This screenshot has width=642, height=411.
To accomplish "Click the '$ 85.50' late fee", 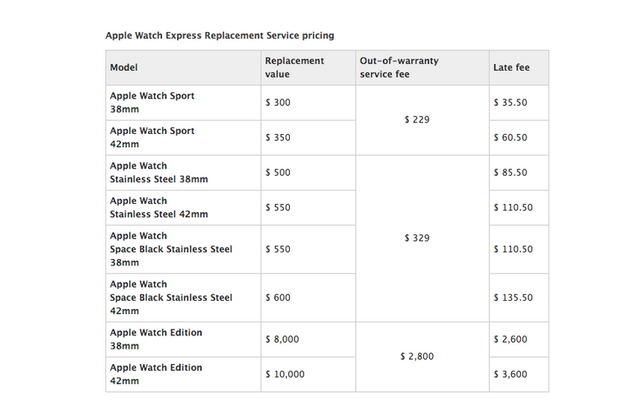I will [x=510, y=173].
